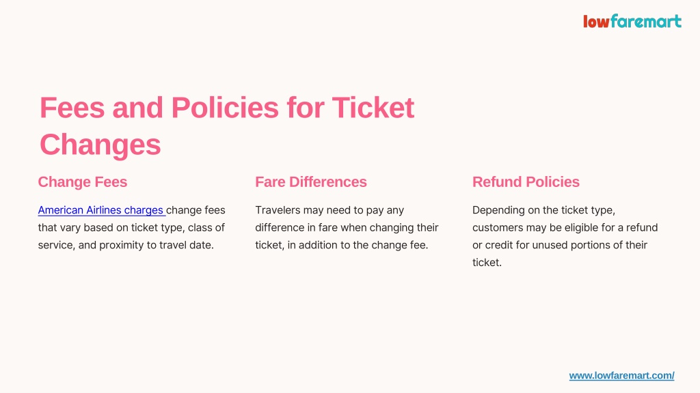Click the lowfaremart logo

[632, 21]
